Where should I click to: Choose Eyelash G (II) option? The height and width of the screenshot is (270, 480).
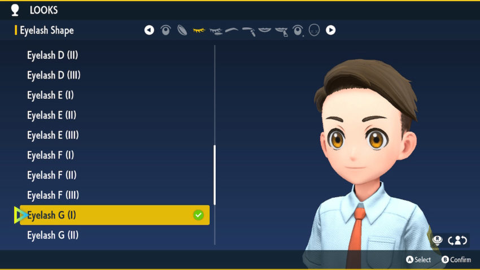point(53,236)
